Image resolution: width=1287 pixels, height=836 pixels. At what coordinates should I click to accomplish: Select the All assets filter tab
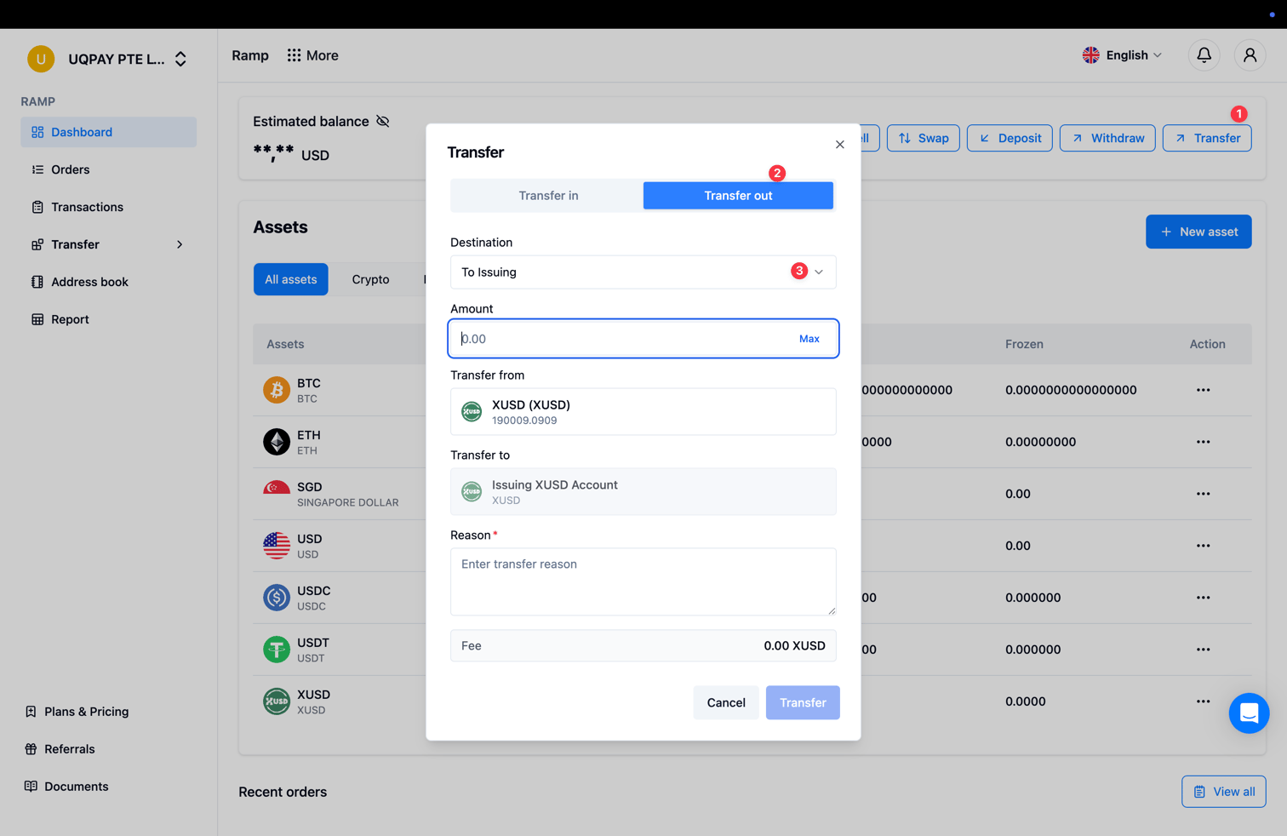coord(291,279)
